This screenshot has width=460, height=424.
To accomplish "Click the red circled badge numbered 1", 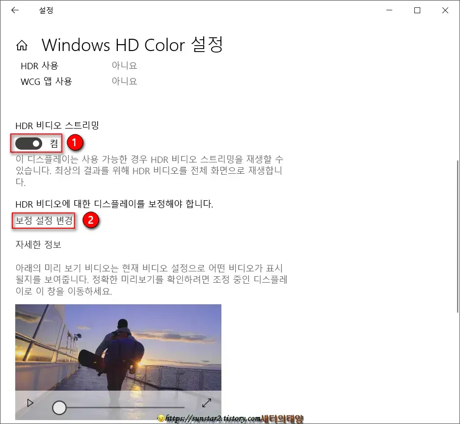I will [74, 143].
